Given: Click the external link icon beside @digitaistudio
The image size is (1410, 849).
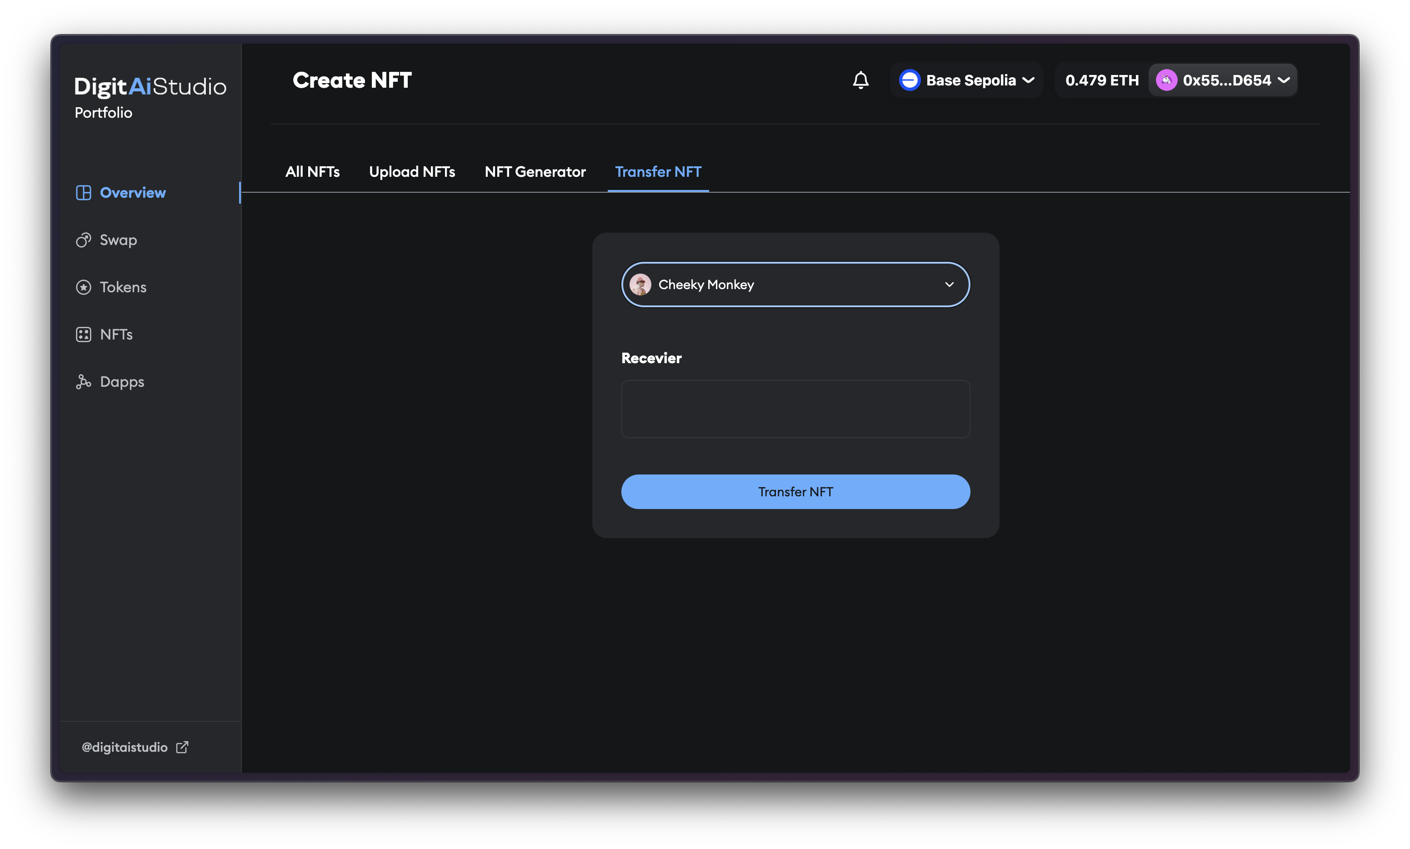Looking at the screenshot, I should coord(182,747).
